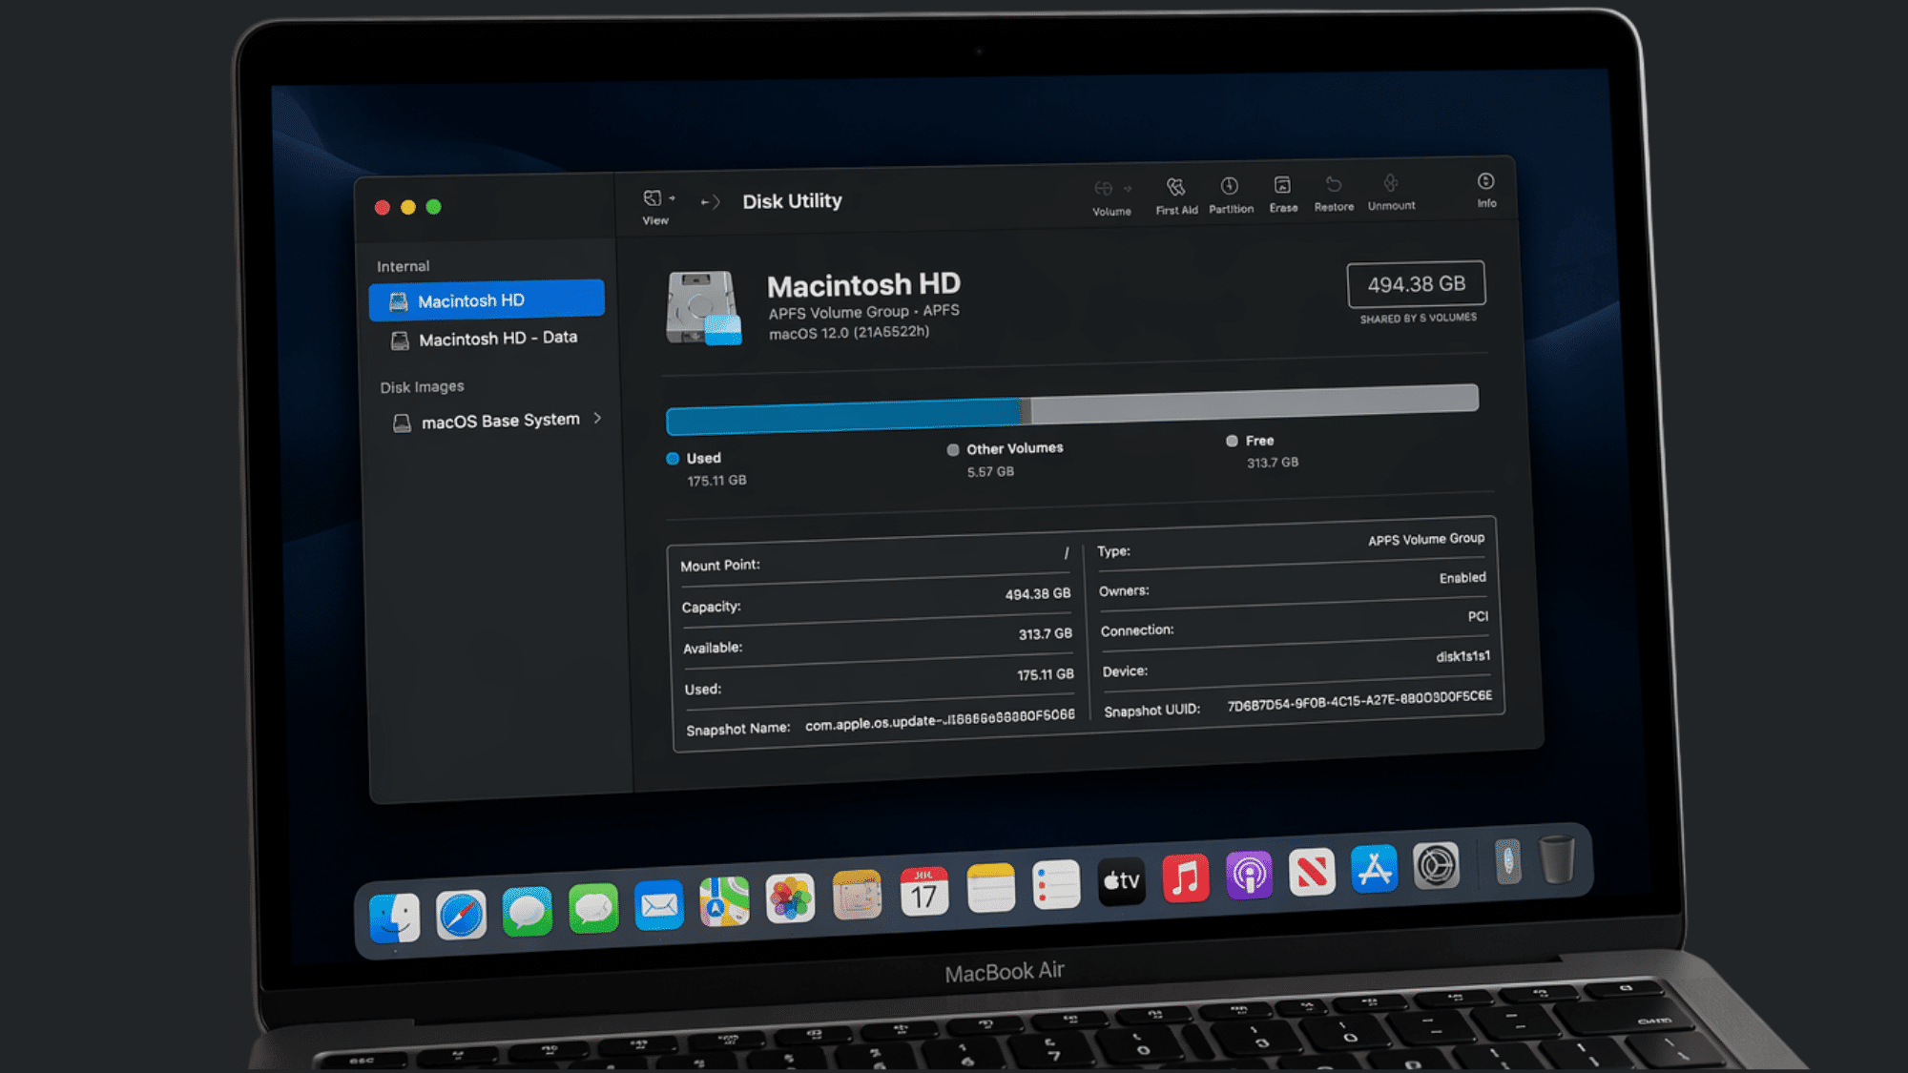Click the Free legend dot

coord(1232,441)
